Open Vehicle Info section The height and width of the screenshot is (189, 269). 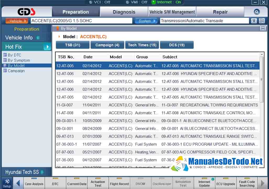pyautogui.click(x=27, y=38)
